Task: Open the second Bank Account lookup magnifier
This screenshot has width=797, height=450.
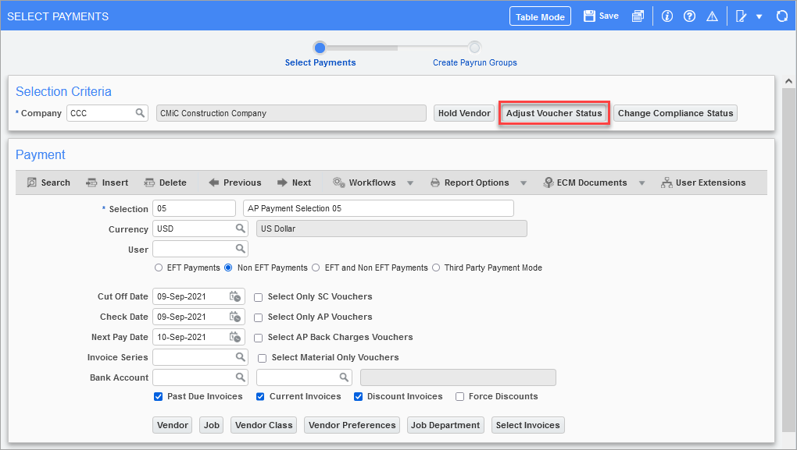Action: pos(344,377)
